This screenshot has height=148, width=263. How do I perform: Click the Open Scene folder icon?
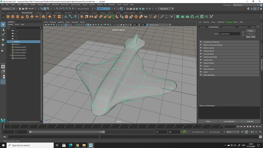coord(23,9)
